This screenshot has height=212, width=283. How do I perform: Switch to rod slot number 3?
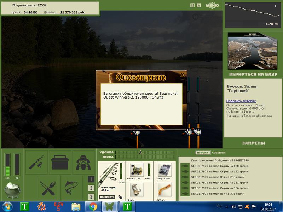pyautogui.click(x=91, y=197)
